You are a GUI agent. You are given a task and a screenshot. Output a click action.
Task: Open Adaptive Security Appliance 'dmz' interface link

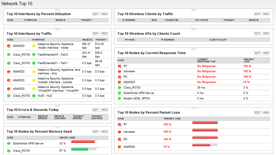coord(59,72)
